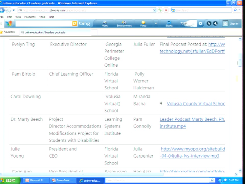Open News on the Bing toolbar
The height and width of the screenshot is (184, 245).
pyautogui.click(x=105, y=24)
